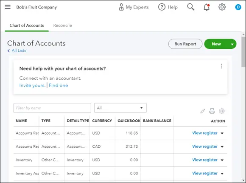Screen dimensions: 246x183
Task: Click the green New button
Action: pyautogui.click(x=216, y=44)
